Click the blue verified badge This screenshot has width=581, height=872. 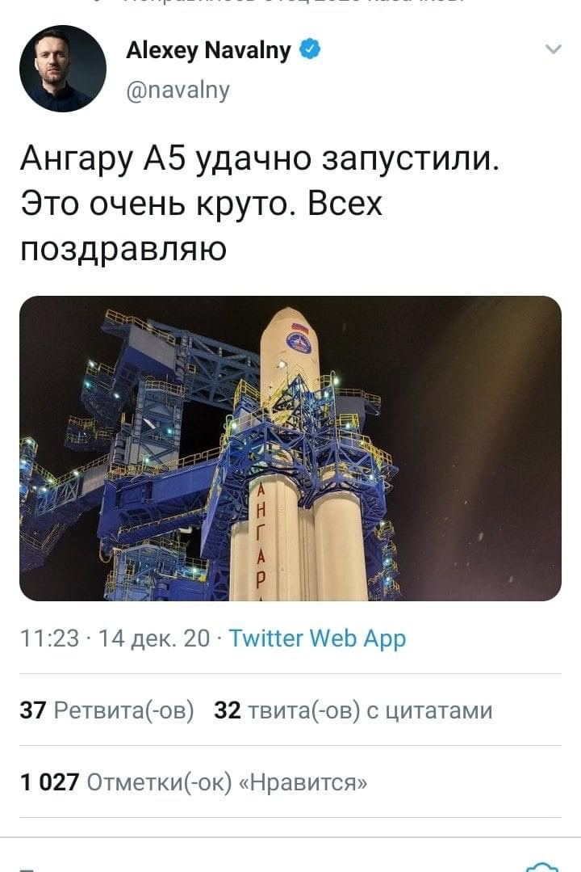pyautogui.click(x=310, y=49)
